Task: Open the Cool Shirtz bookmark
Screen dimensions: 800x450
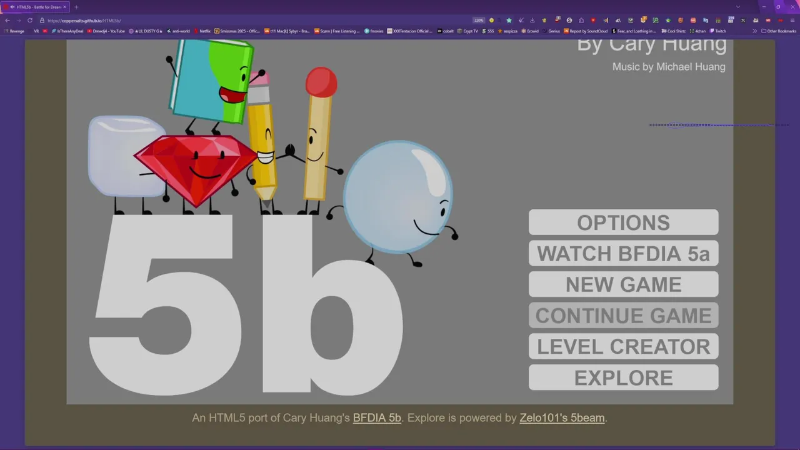Action: [x=673, y=31]
